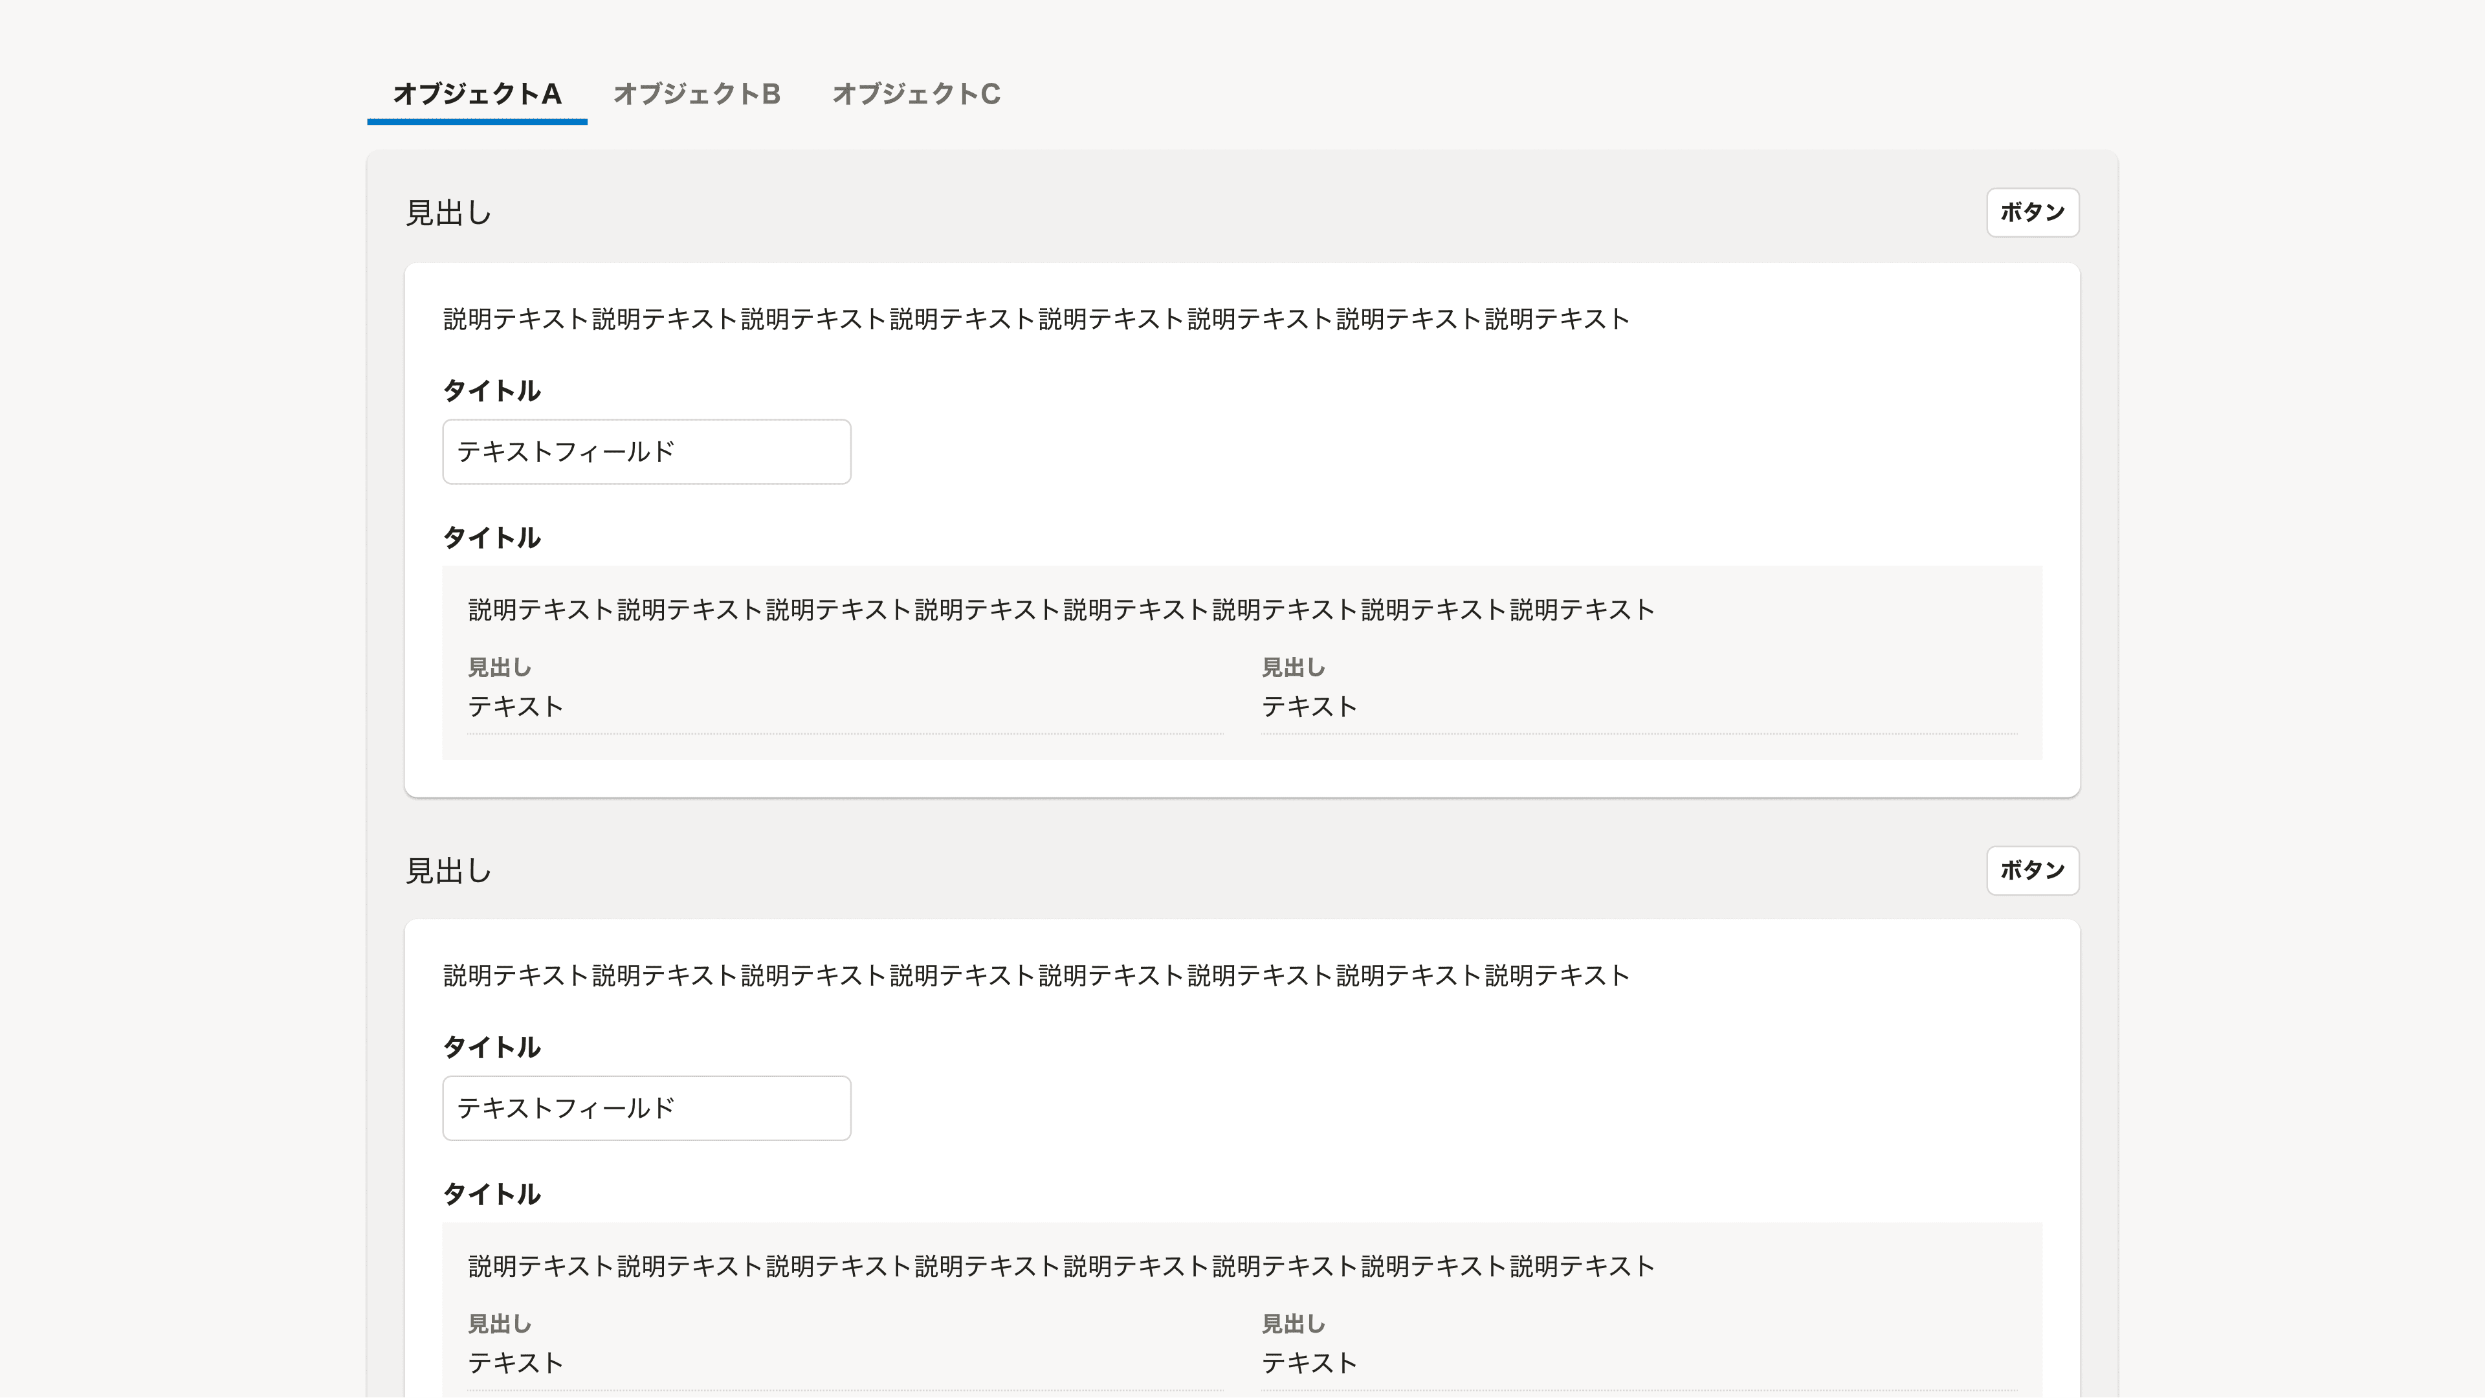Focus the first テキストフィールド input
2485x1398 pixels.
point(645,450)
